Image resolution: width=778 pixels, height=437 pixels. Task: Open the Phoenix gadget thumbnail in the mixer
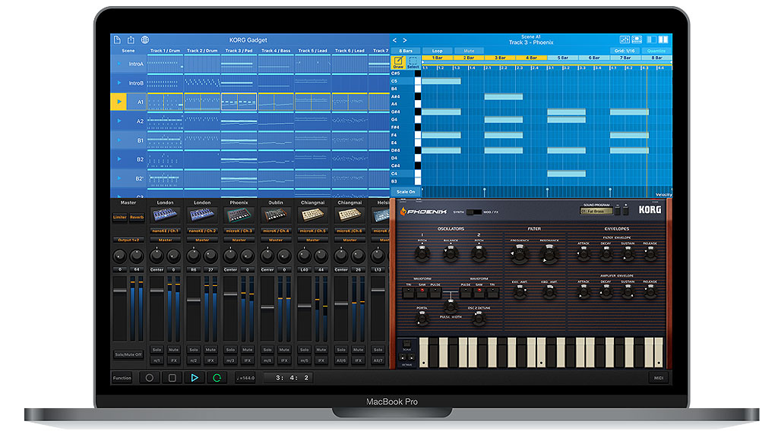tap(239, 215)
